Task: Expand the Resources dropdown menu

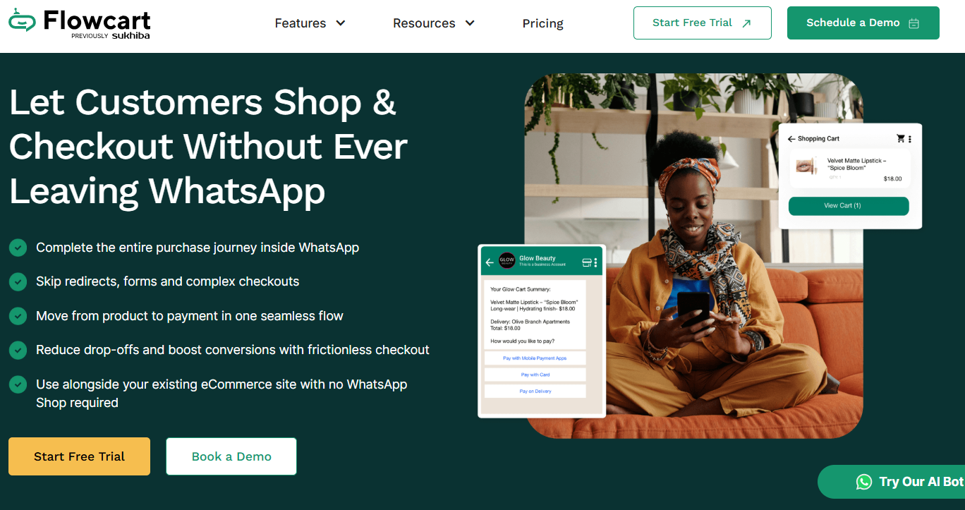Action: (x=434, y=23)
